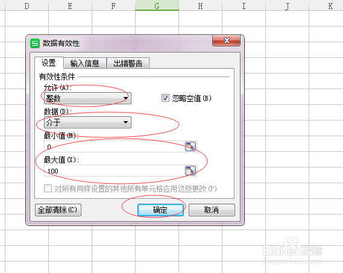Select column E header
This screenshot has height=273, width=343.
[x=70, y=5]
